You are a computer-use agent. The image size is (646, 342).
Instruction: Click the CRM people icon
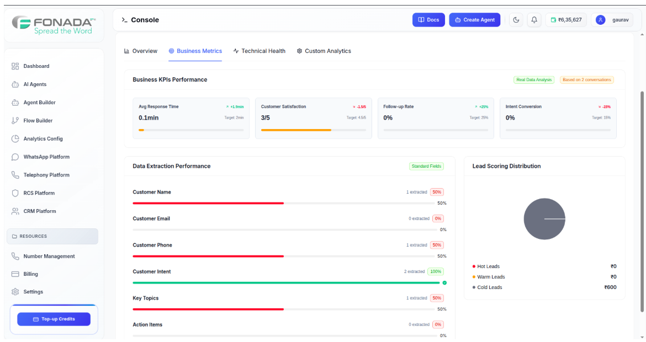pyautogui.click(x=15, y=211)
